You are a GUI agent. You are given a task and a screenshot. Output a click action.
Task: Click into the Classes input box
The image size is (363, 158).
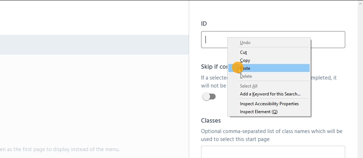coord(273,152)
